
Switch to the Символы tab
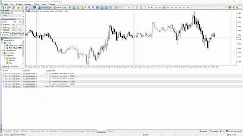tap(5, 35)
